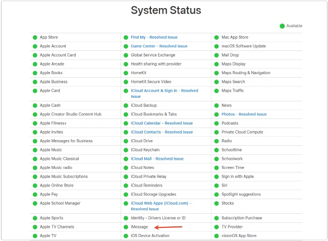Screen dimensions: 328x241
Task: Click the green dot beside Podcasts
Action: coord(216,124)
